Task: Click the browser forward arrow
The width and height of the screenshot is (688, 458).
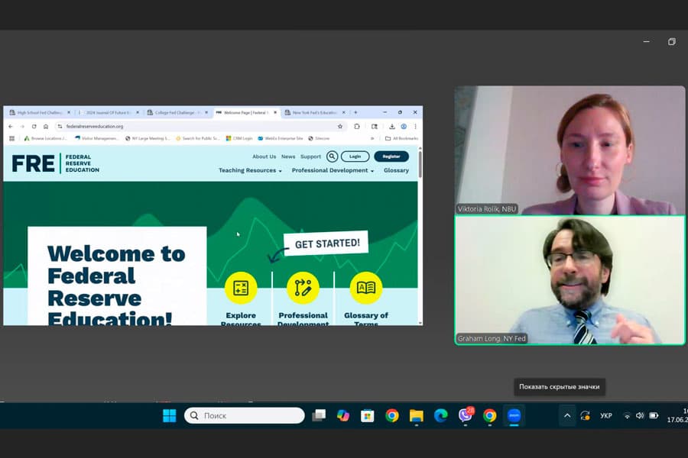Action: coord(22,126)
